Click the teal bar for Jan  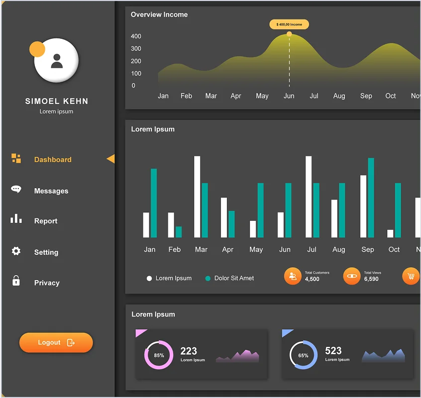(154, 203)
